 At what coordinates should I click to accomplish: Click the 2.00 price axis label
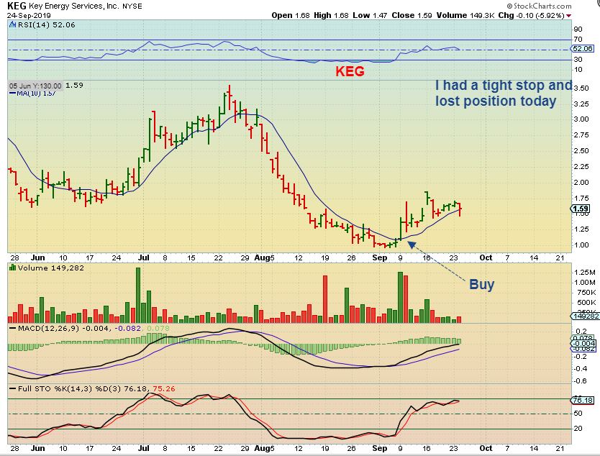[x=581, y=183]
